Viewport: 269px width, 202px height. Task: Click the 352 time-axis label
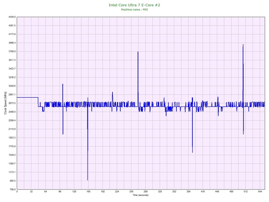point(174,192)
